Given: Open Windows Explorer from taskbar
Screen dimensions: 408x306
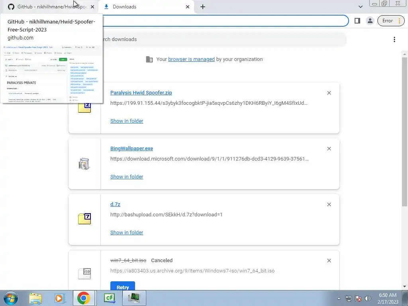Looking at the screenshot, I should click(35, 298).
